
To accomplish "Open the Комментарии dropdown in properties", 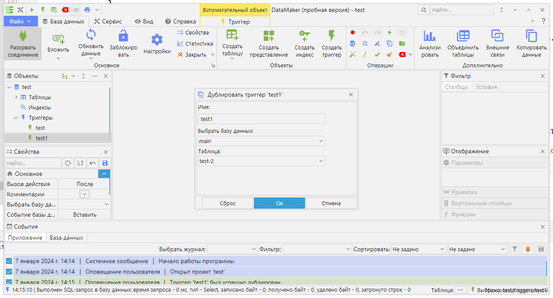I will pos(85,194).
